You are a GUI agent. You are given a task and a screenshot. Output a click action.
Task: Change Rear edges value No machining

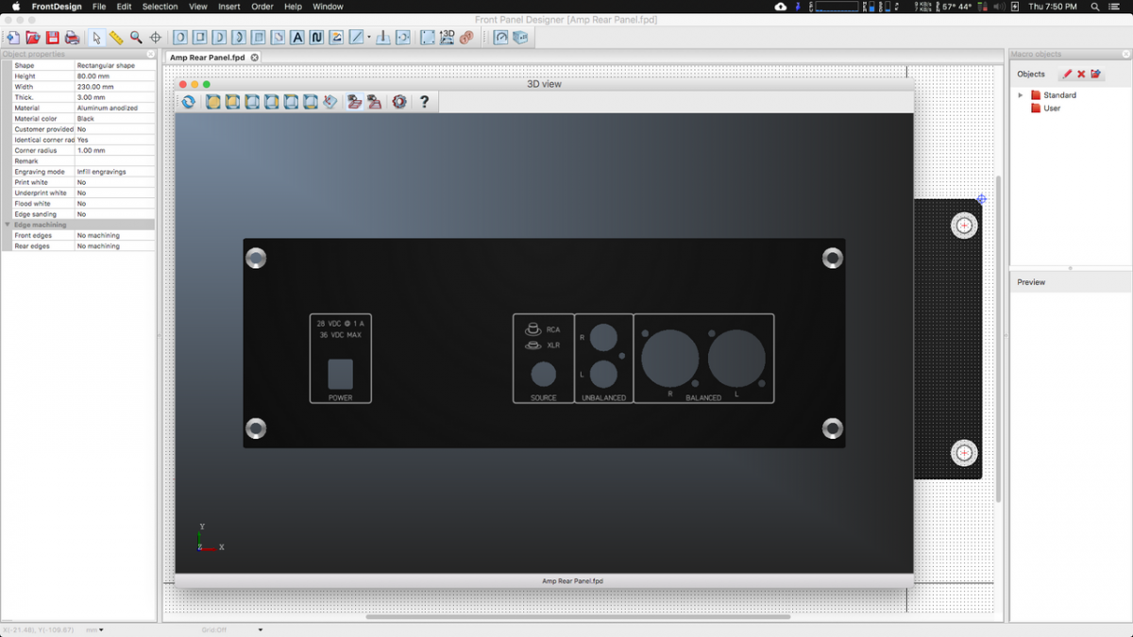tap(115, 246)
